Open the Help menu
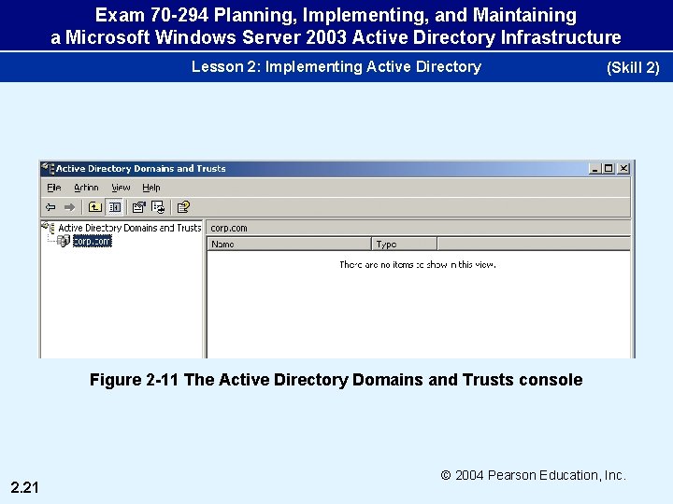The height and width of the screenshot is (504, 673). tap(151, 188)
